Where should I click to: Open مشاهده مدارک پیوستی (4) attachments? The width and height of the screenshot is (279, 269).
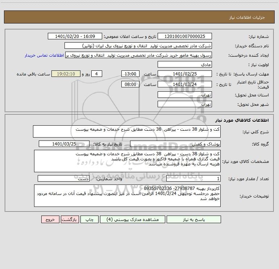point(133,219)
